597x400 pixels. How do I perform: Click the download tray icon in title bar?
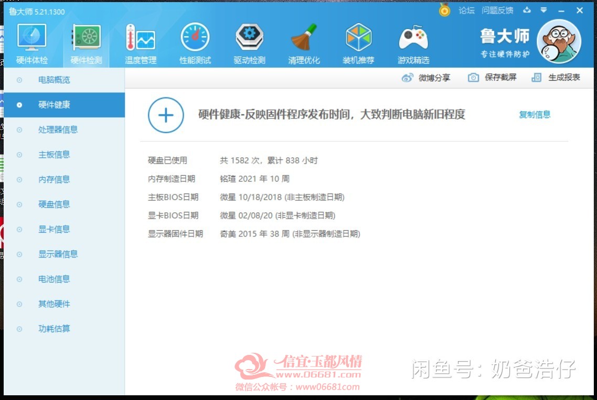tap(527, 10)
